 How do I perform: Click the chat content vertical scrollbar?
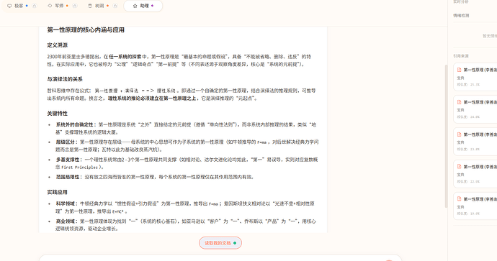tap(447, 136)
